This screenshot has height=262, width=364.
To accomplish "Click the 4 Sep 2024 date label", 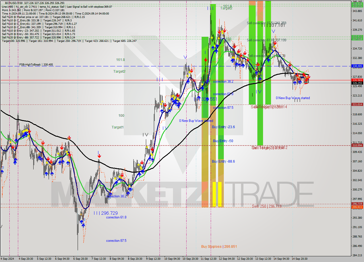I will pos(7,259).
